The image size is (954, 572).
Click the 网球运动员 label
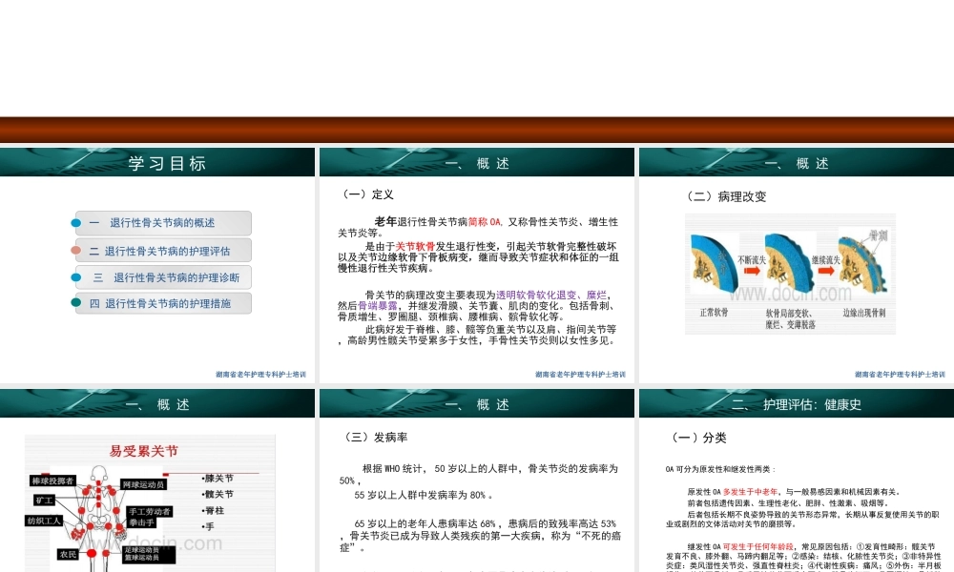pos(143,484)
